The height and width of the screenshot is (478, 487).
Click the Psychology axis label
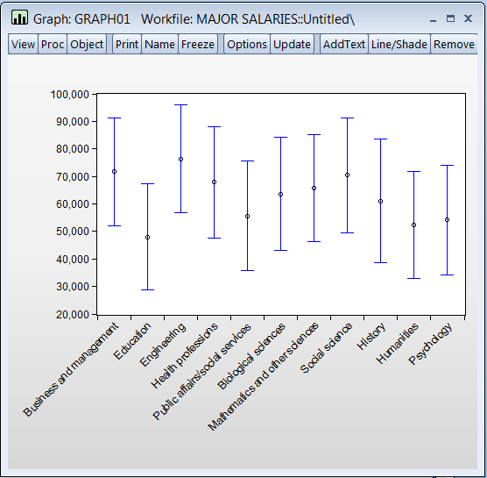click(x=430, y=343)
